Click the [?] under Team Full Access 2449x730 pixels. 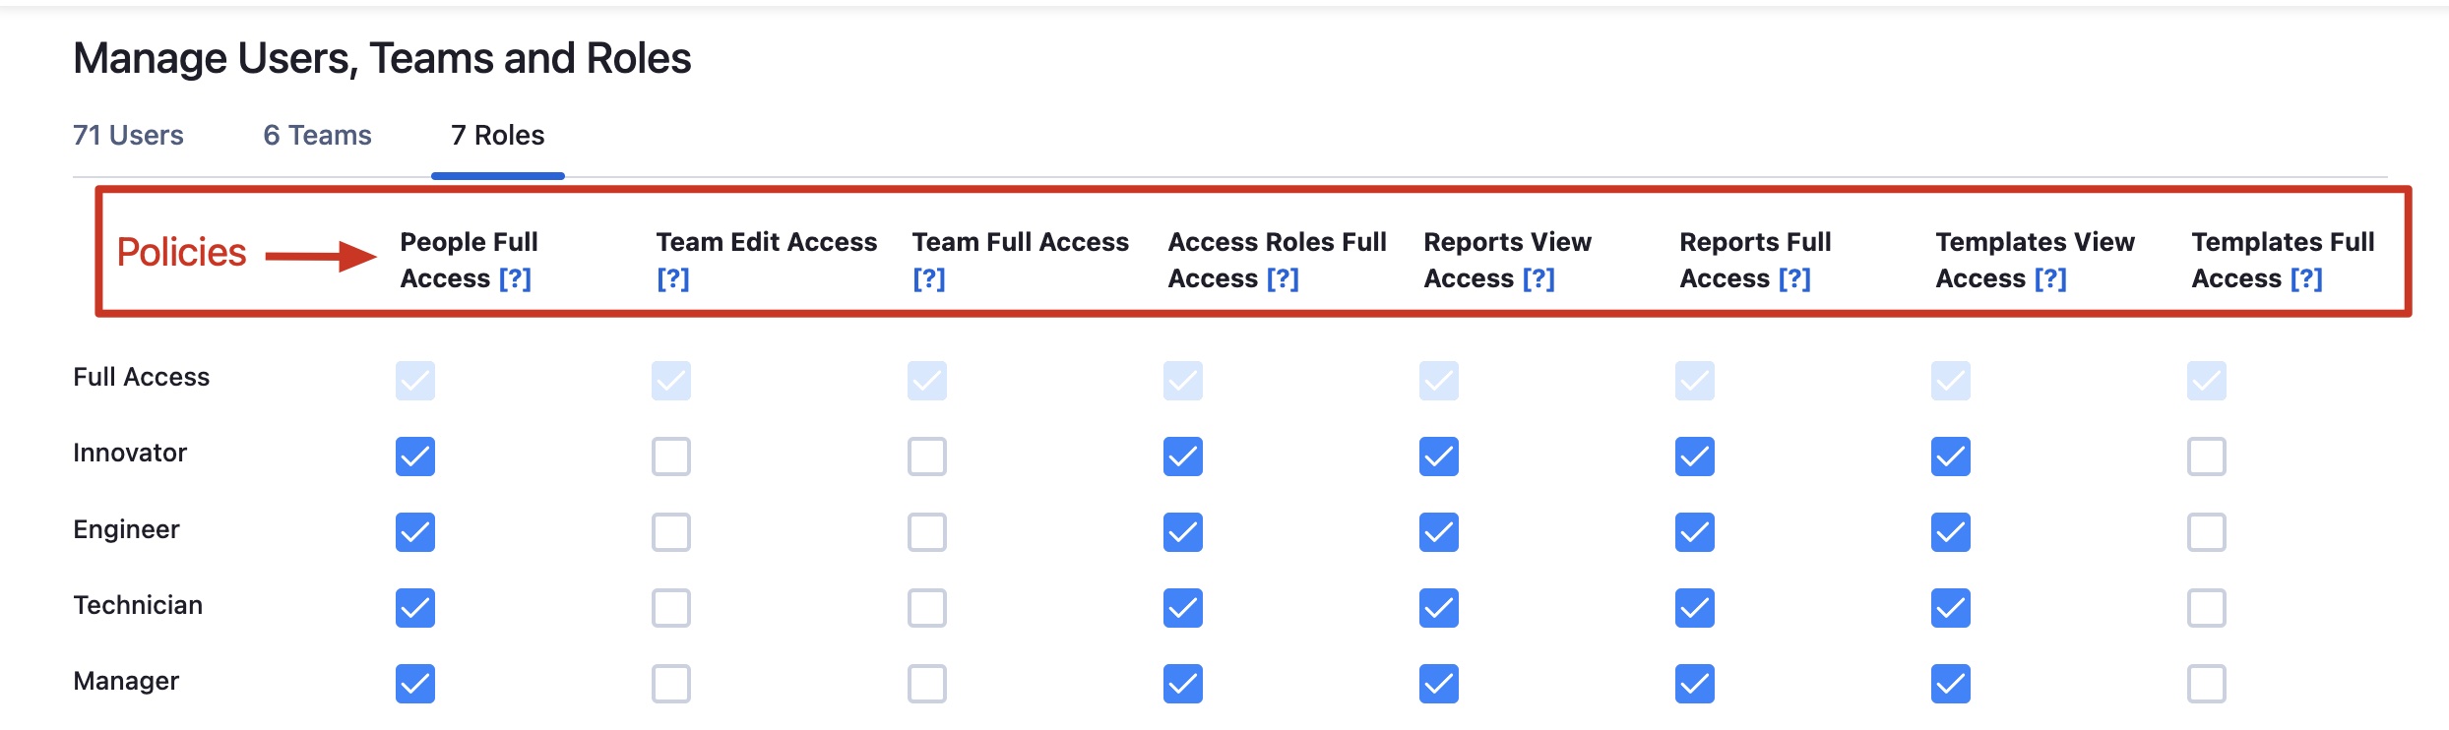pyautogui.click(x=928, y=279)
